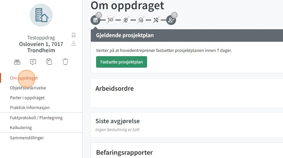
Task: Click the person icon beside the address
Action: (x=73, y=43)
